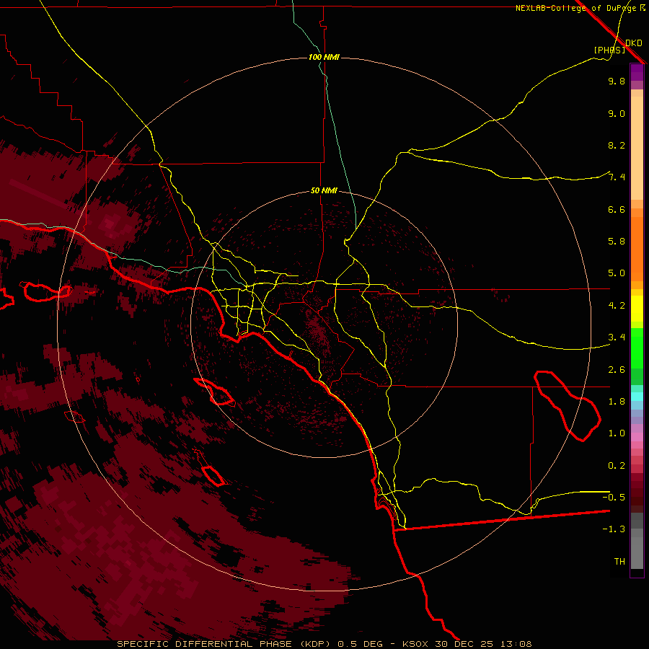
Task: Click the 5.8 value on color scale
Action: [617, 242]
